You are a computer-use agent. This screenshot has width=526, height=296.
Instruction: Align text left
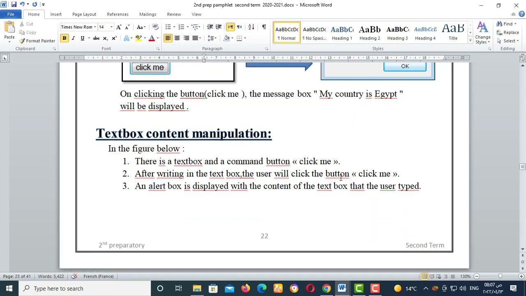click(x=168, y=38)
